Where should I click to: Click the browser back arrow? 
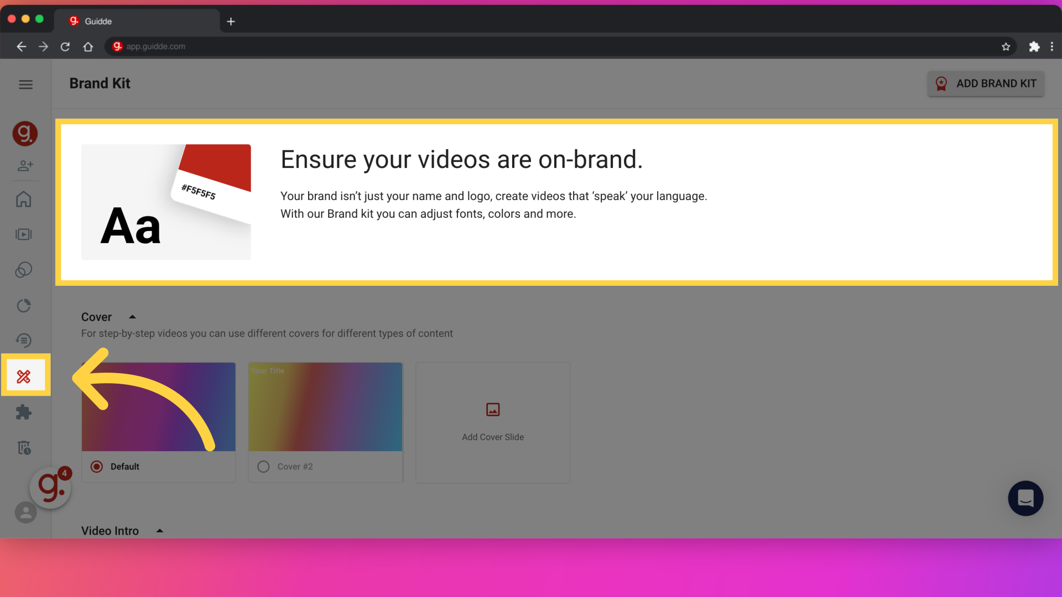click(22, 46)
